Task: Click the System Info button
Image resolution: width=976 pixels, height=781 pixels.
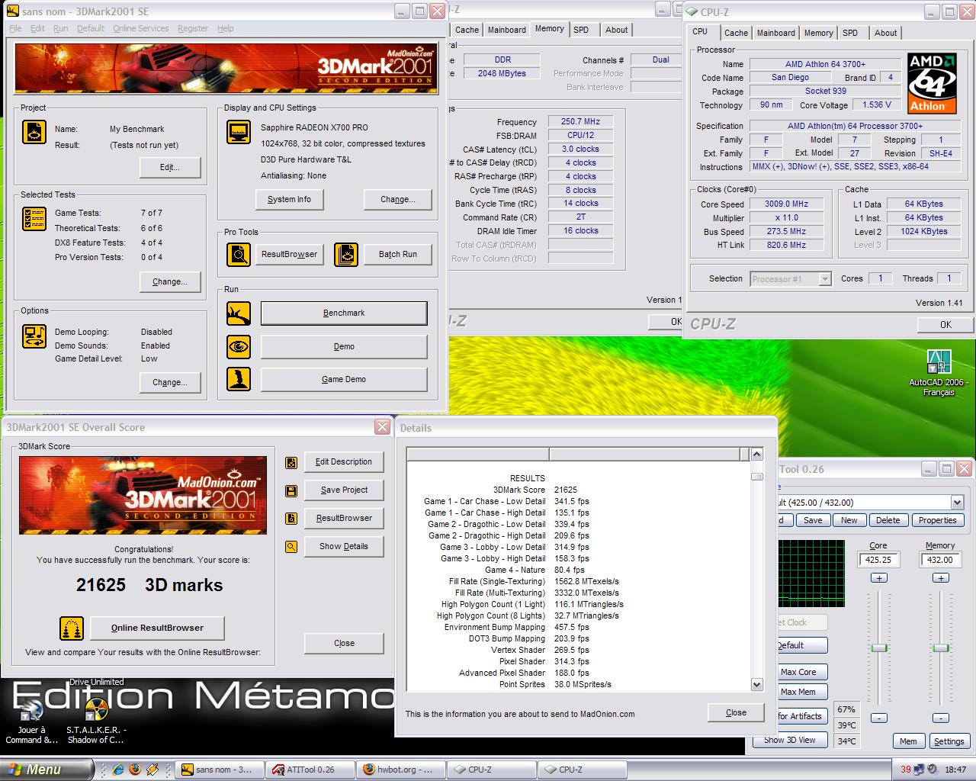Action: [x=289, y=199]
